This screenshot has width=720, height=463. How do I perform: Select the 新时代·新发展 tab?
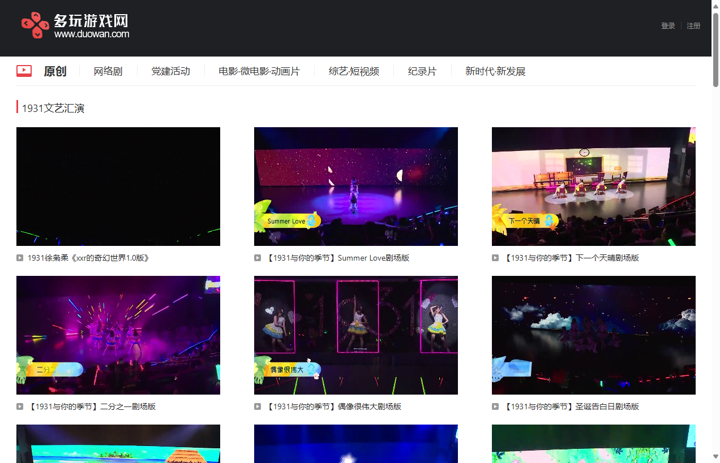click(x=495, y=71)
